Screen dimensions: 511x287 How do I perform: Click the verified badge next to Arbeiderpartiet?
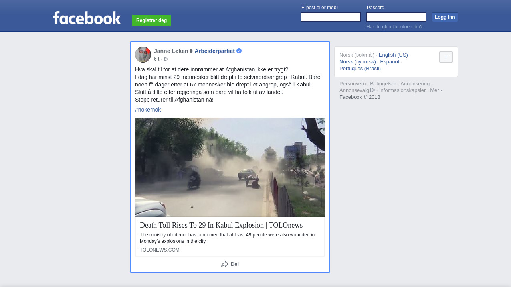(239, 51)
